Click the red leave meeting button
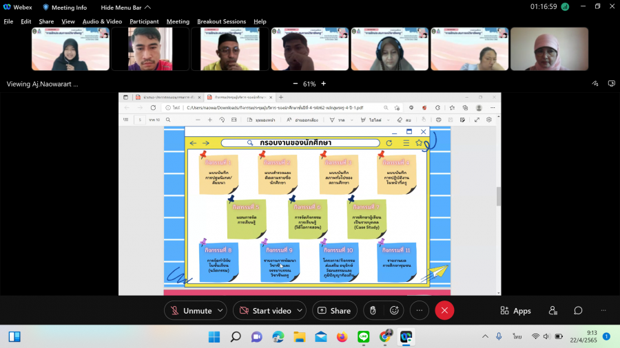The height and width of the screenshot is (348, 620). pos(444,311)
